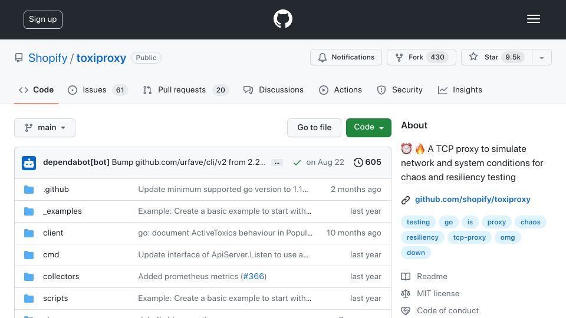Open the Actions tab
This screenshot has width=566, height=318.
pyautogui.click(x=340, y=90)
